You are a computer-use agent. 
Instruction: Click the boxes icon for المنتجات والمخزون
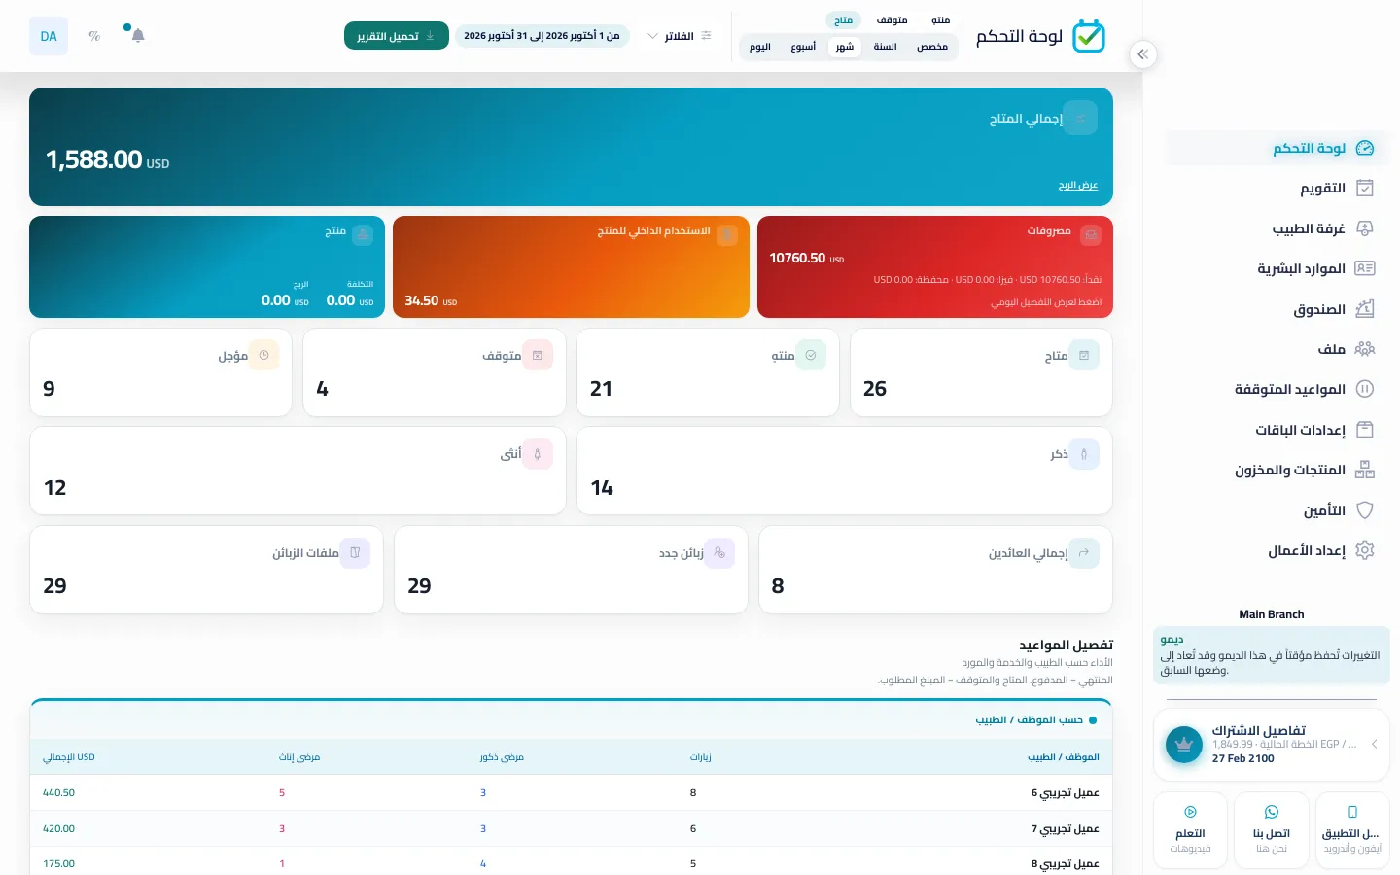pyautogui.click(x=1365, y=470)
